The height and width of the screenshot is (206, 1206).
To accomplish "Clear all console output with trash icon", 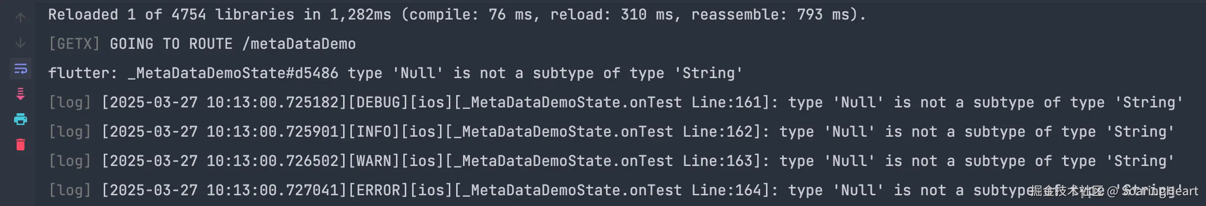I will (21, 145).
